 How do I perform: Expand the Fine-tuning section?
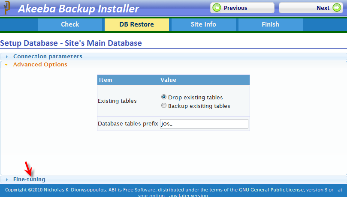coord(173,179)
